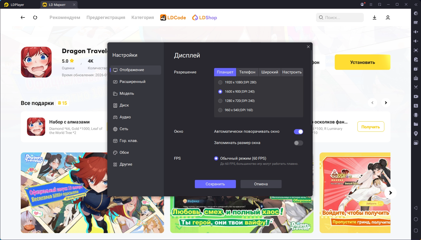Open the virtual location pin icon

tap(416, 133)
